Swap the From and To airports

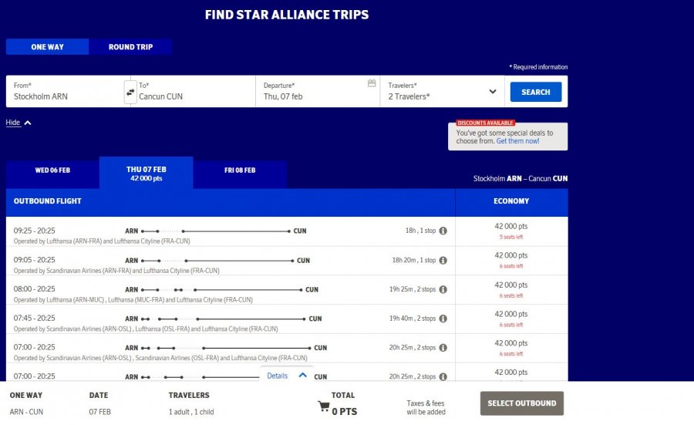click(x=130, y=93)
